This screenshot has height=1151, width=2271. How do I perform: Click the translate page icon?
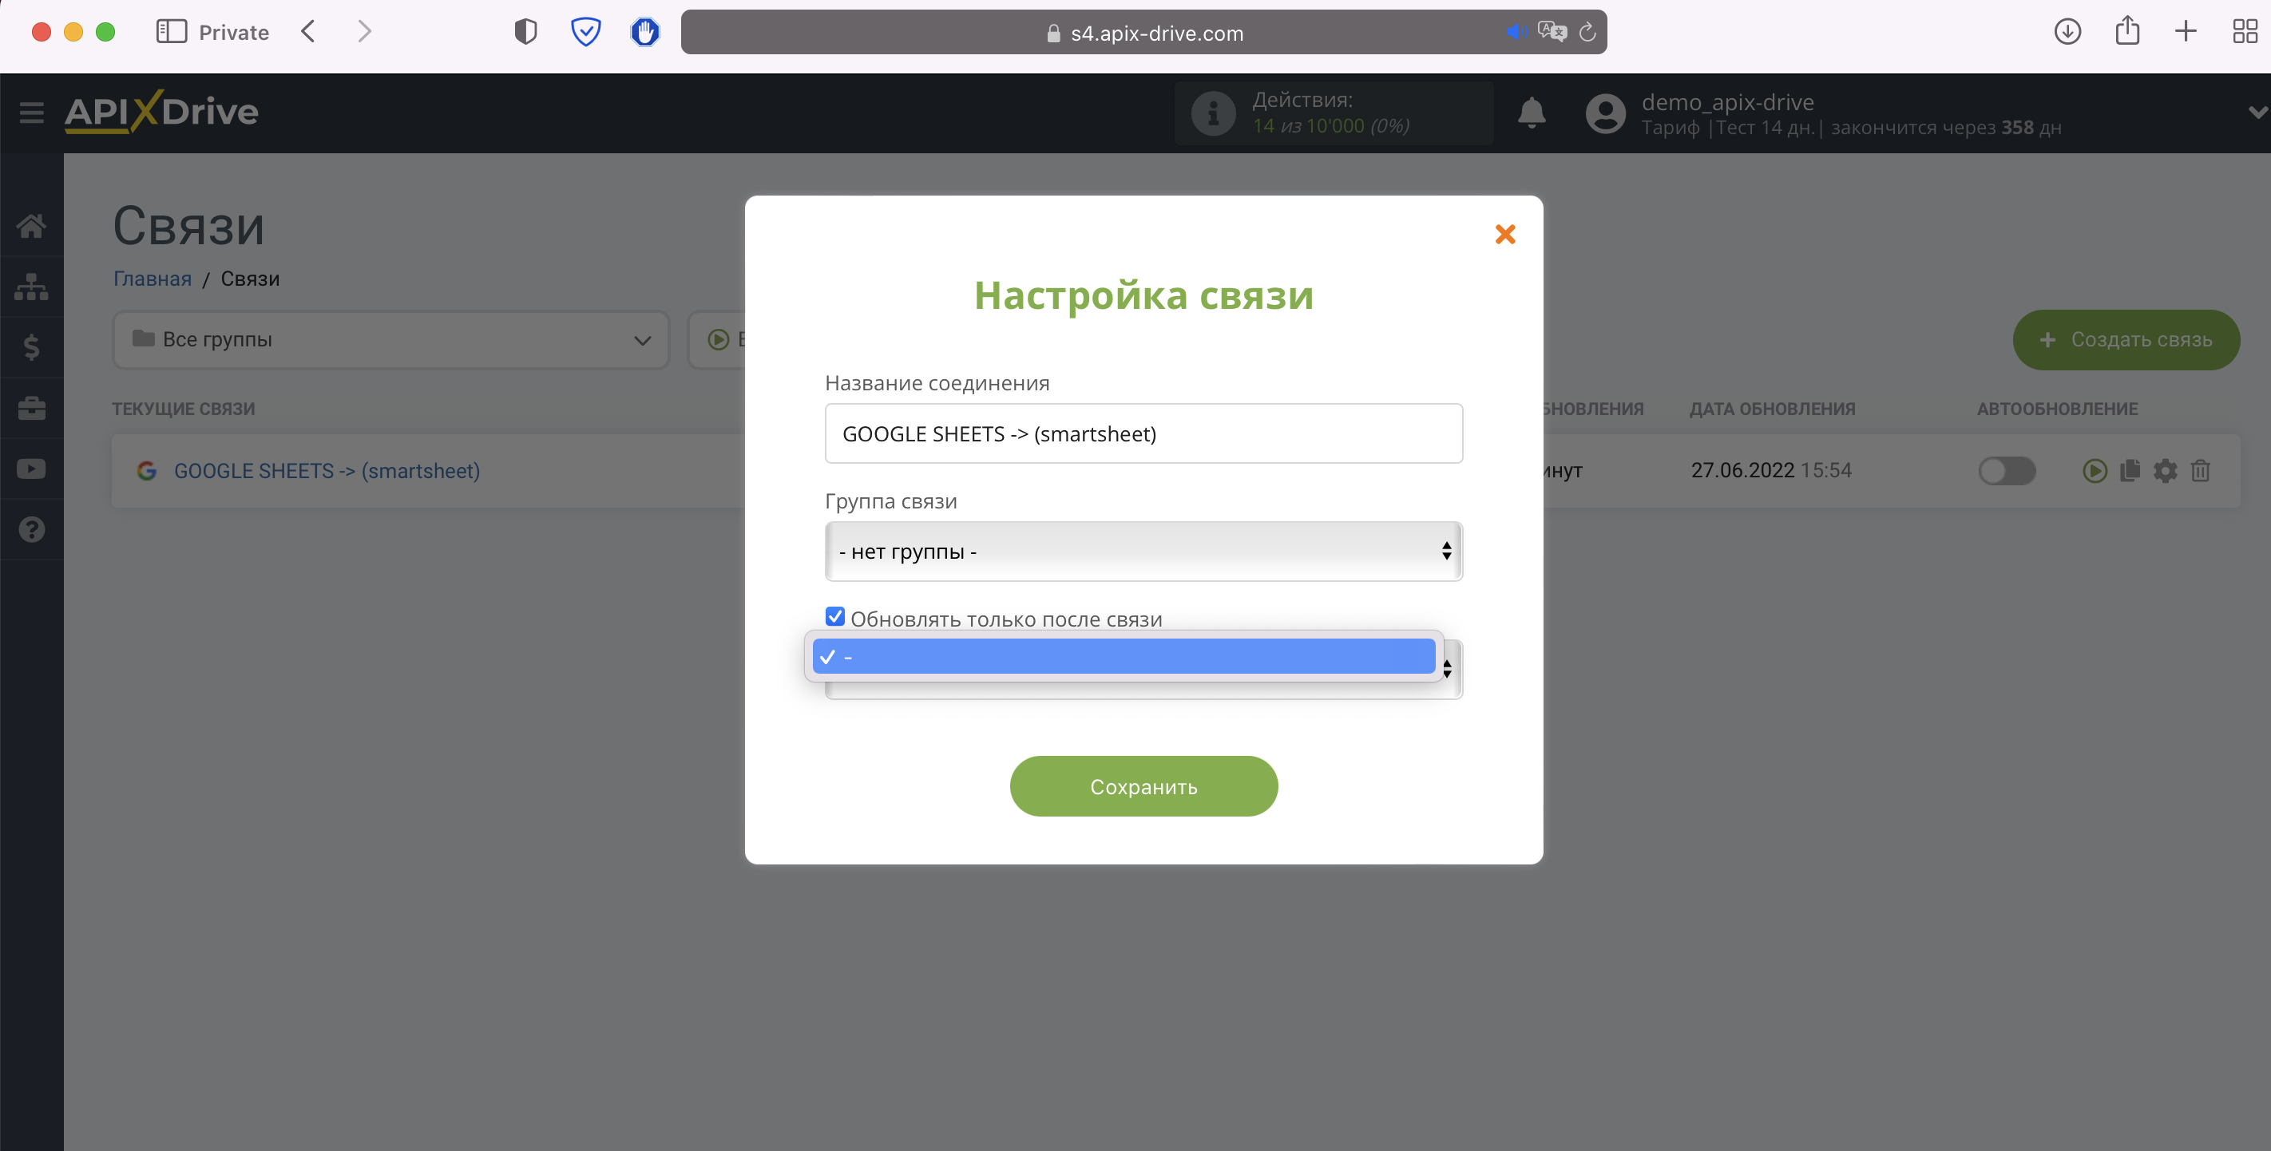(x=1552, y=32)
